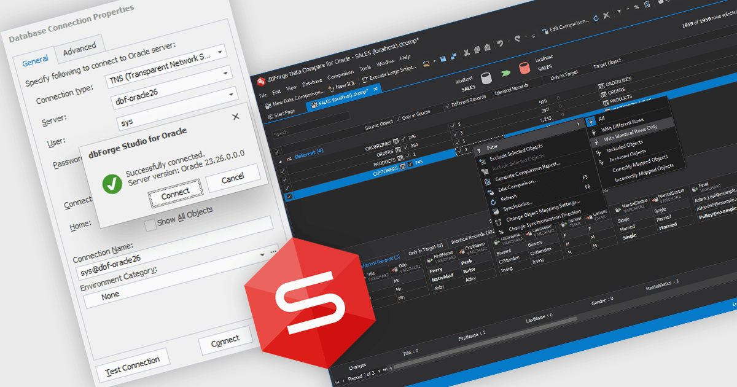This screenshot has width=737, height=387.
Task: Click the red target database cylinder icon
Action: (x=524, y=68)
